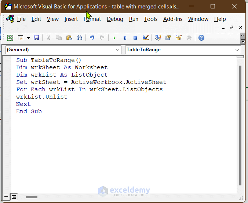Click the horizontal scrollbar thumb
Viewport: 248px width, 203px height.
click(32, 197)
